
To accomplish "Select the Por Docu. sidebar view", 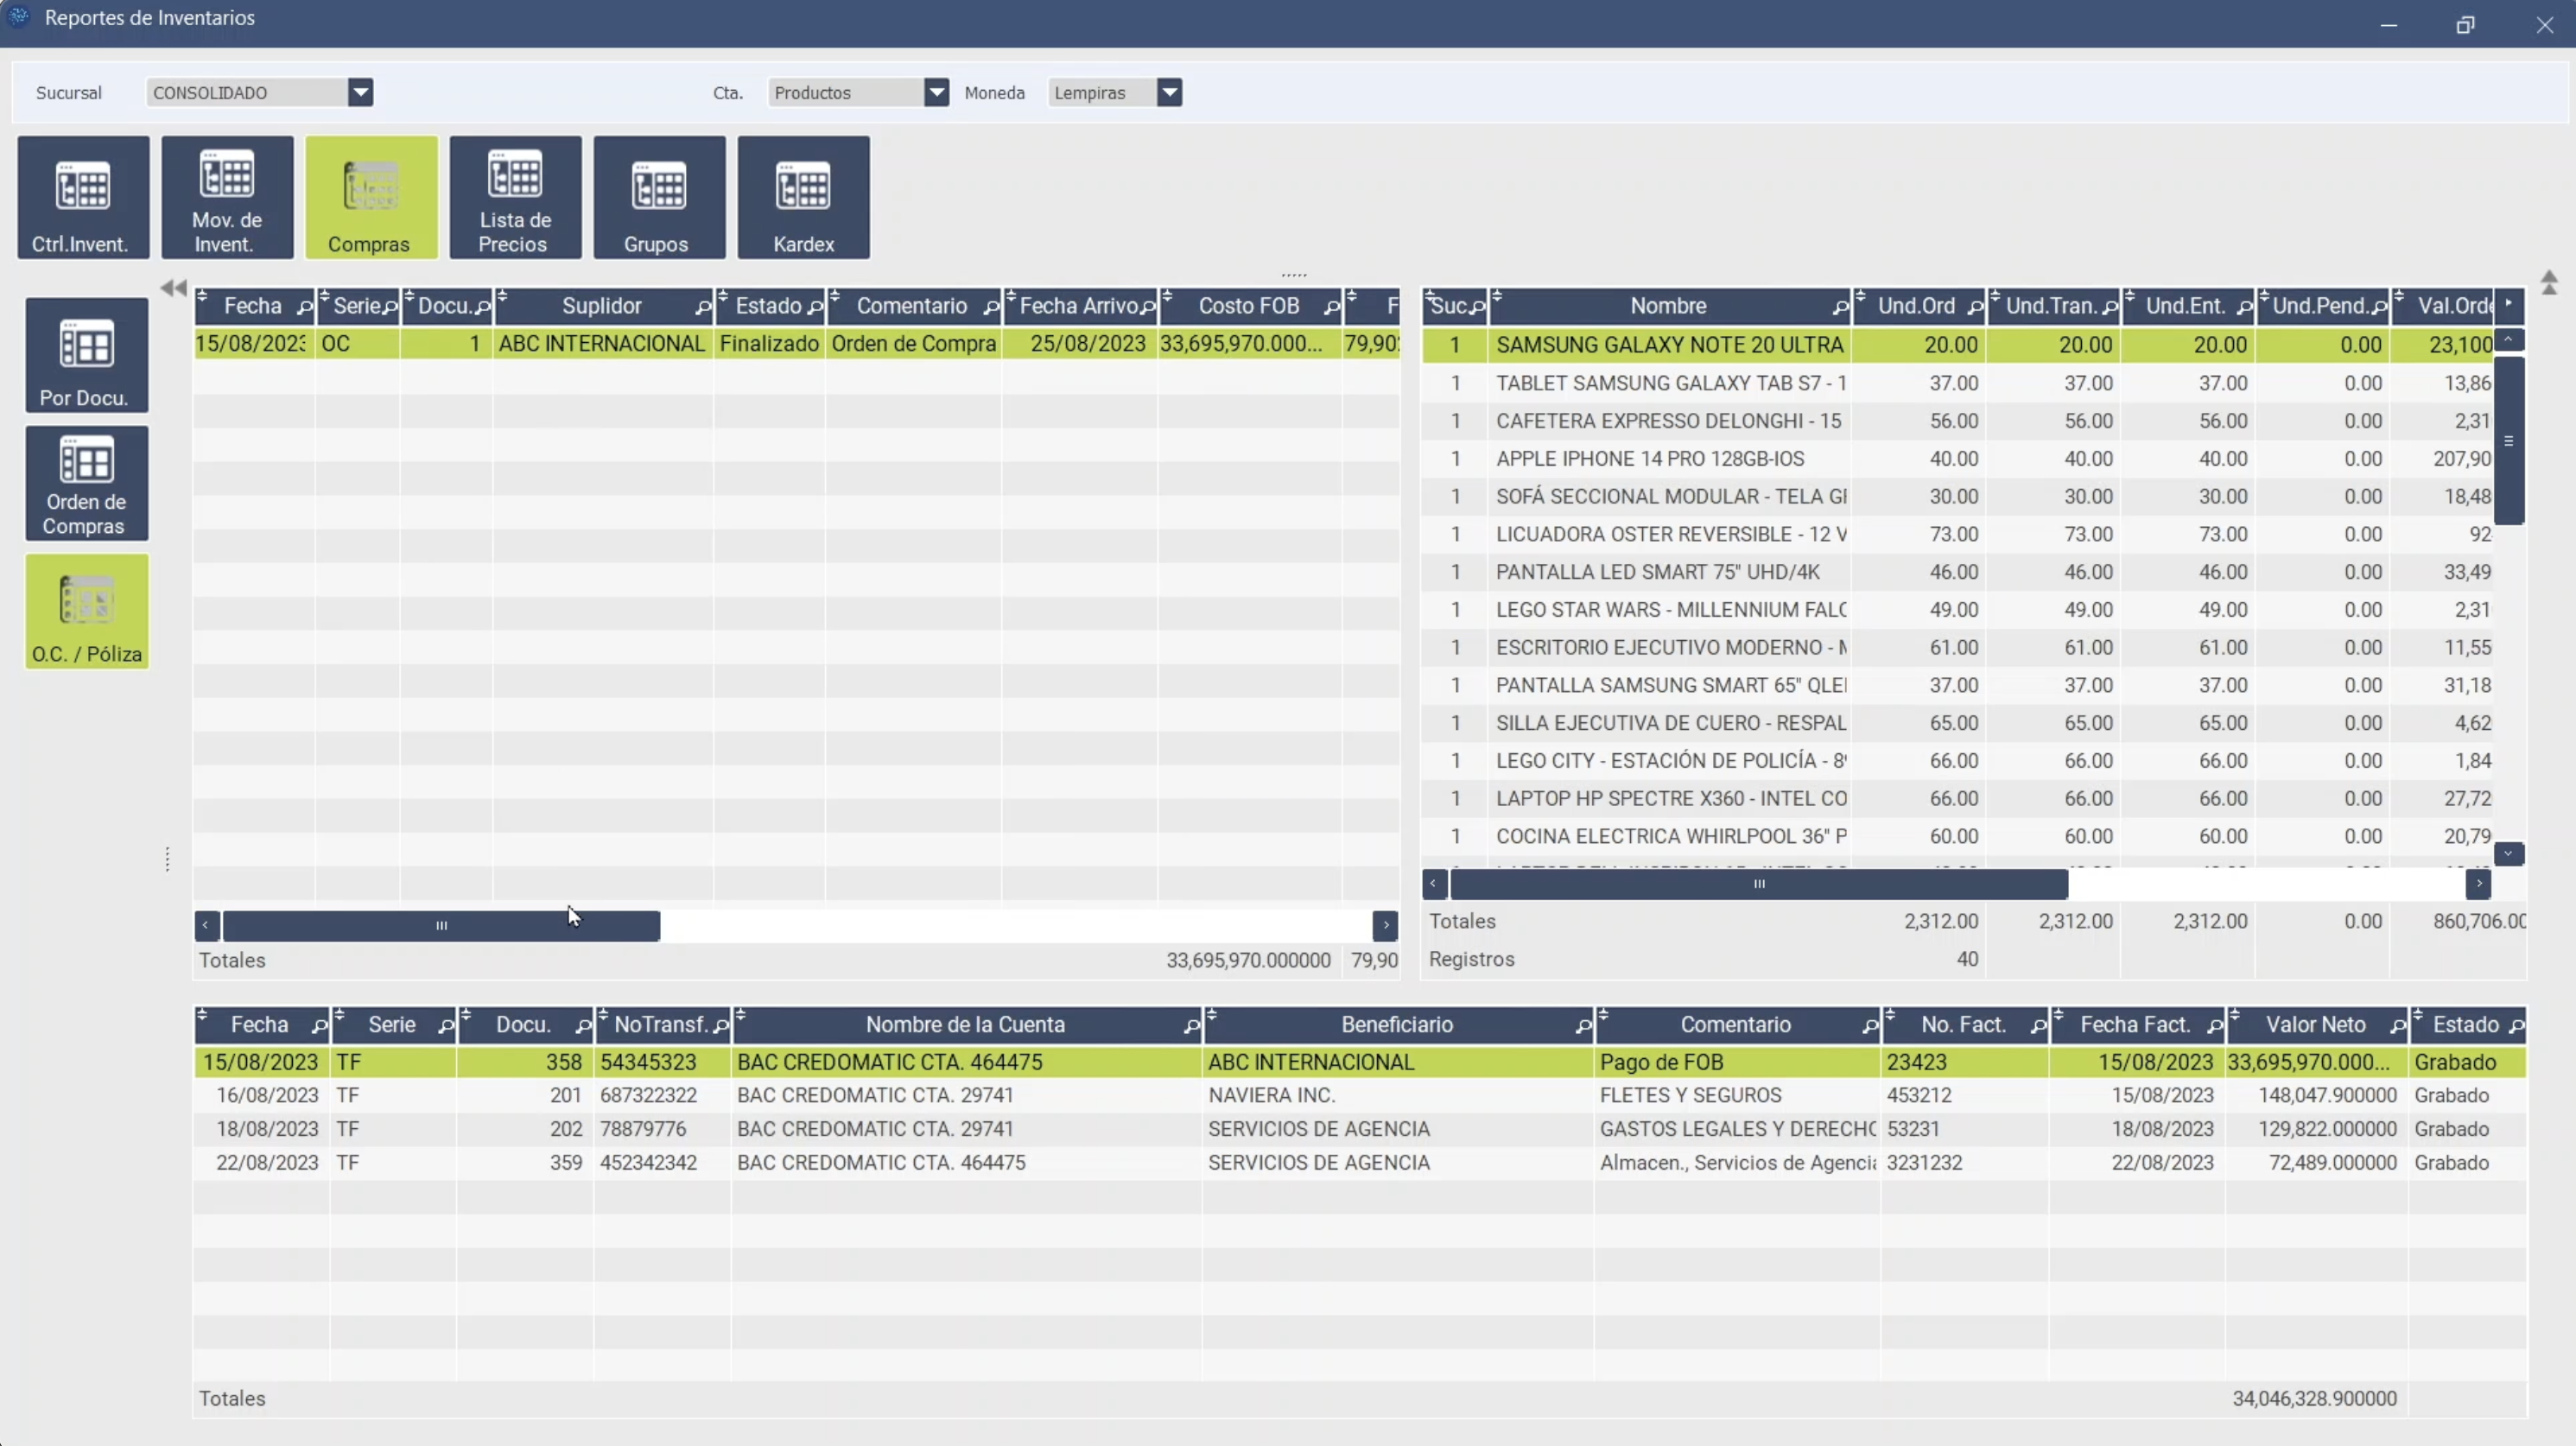I will [x=86, y=356].
